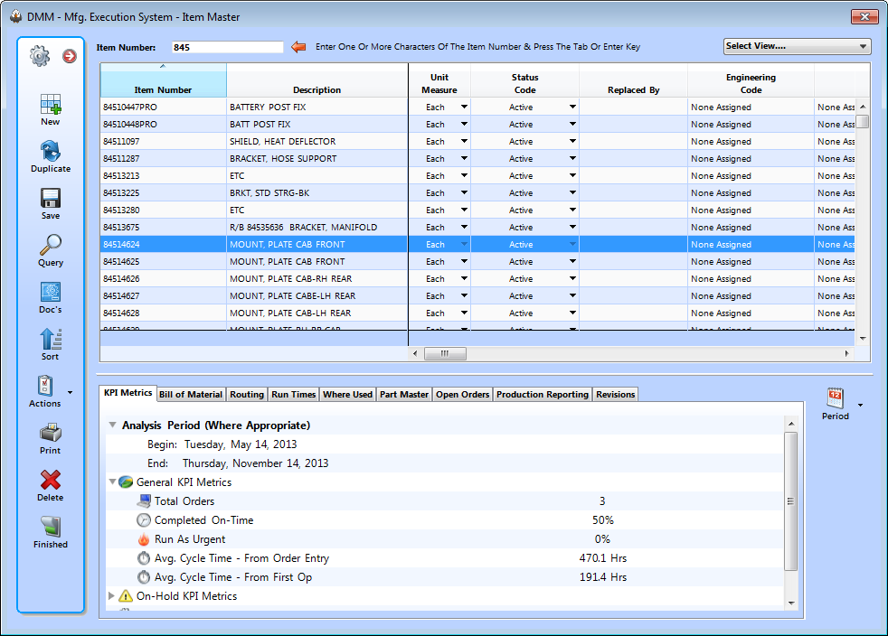Collapse the Analysis Period section
The image size is (888, 636).
coord(113,425)
